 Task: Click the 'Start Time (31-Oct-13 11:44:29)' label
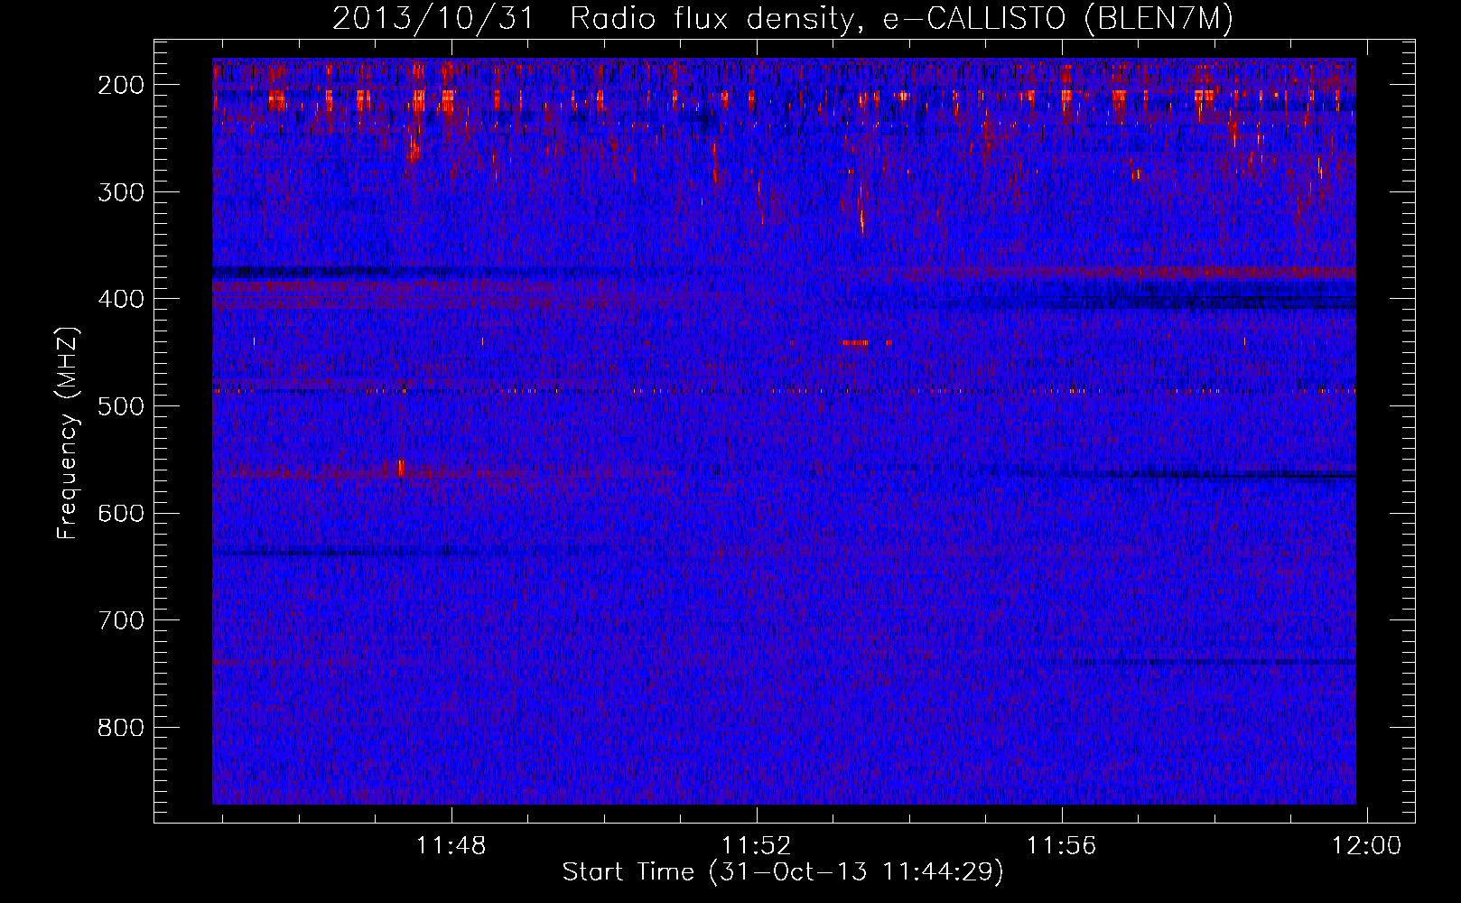coord(783,872)
